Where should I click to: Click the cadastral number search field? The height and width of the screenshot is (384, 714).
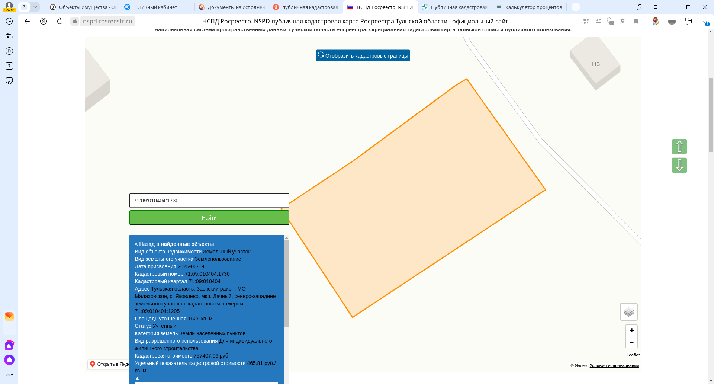pos(209,201)
